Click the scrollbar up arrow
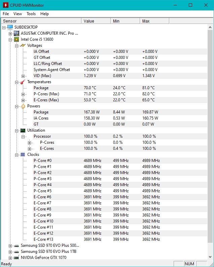 (x=210, y=27)
